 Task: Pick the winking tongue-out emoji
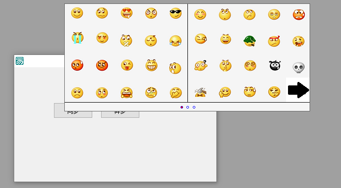coord(127,65)
